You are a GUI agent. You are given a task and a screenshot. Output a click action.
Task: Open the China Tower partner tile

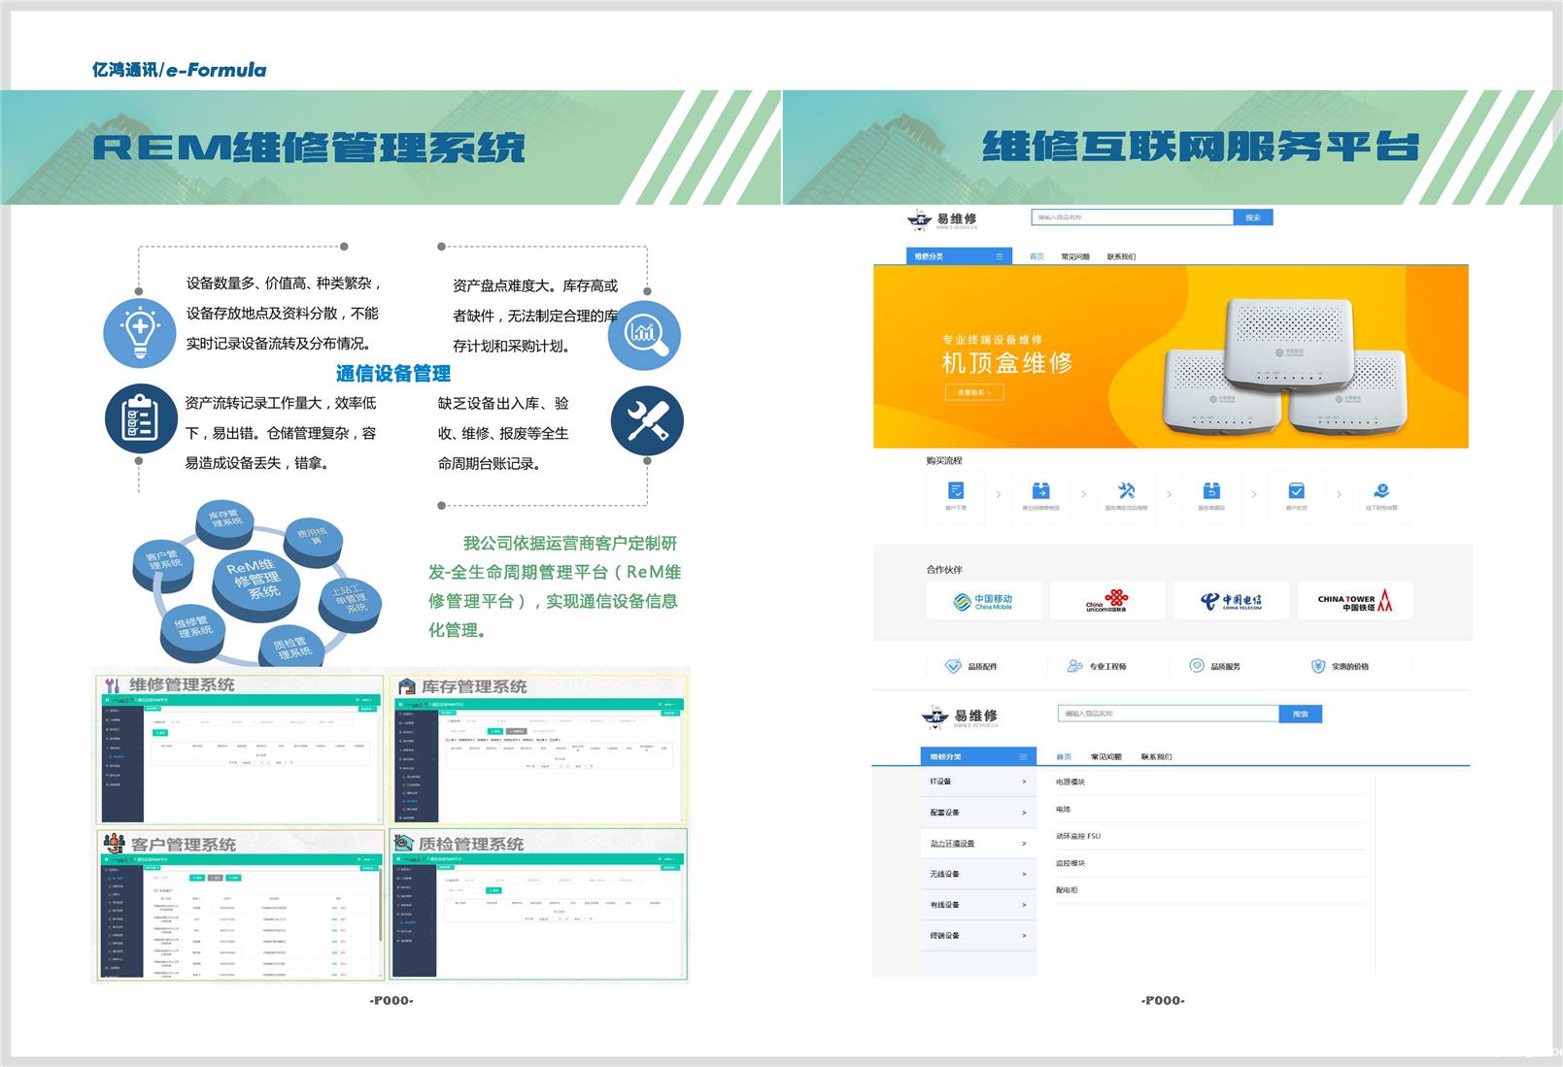[1354, 601]
